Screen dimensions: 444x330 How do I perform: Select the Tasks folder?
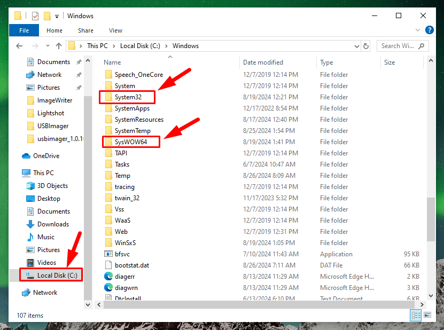point(122,164)
